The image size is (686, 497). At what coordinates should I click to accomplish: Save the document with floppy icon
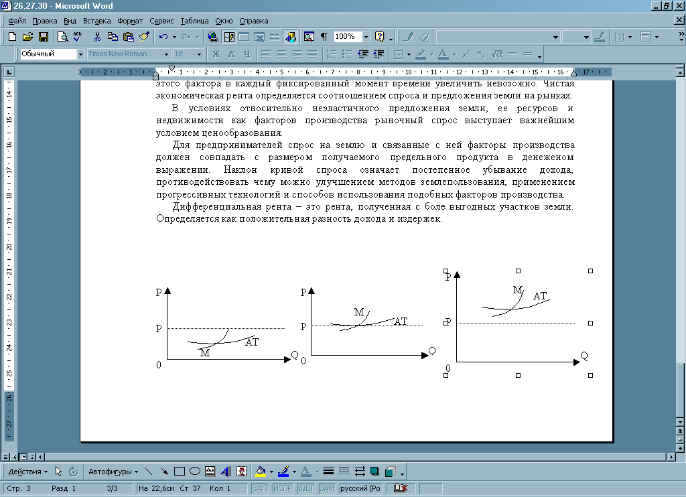pos(44,38)
